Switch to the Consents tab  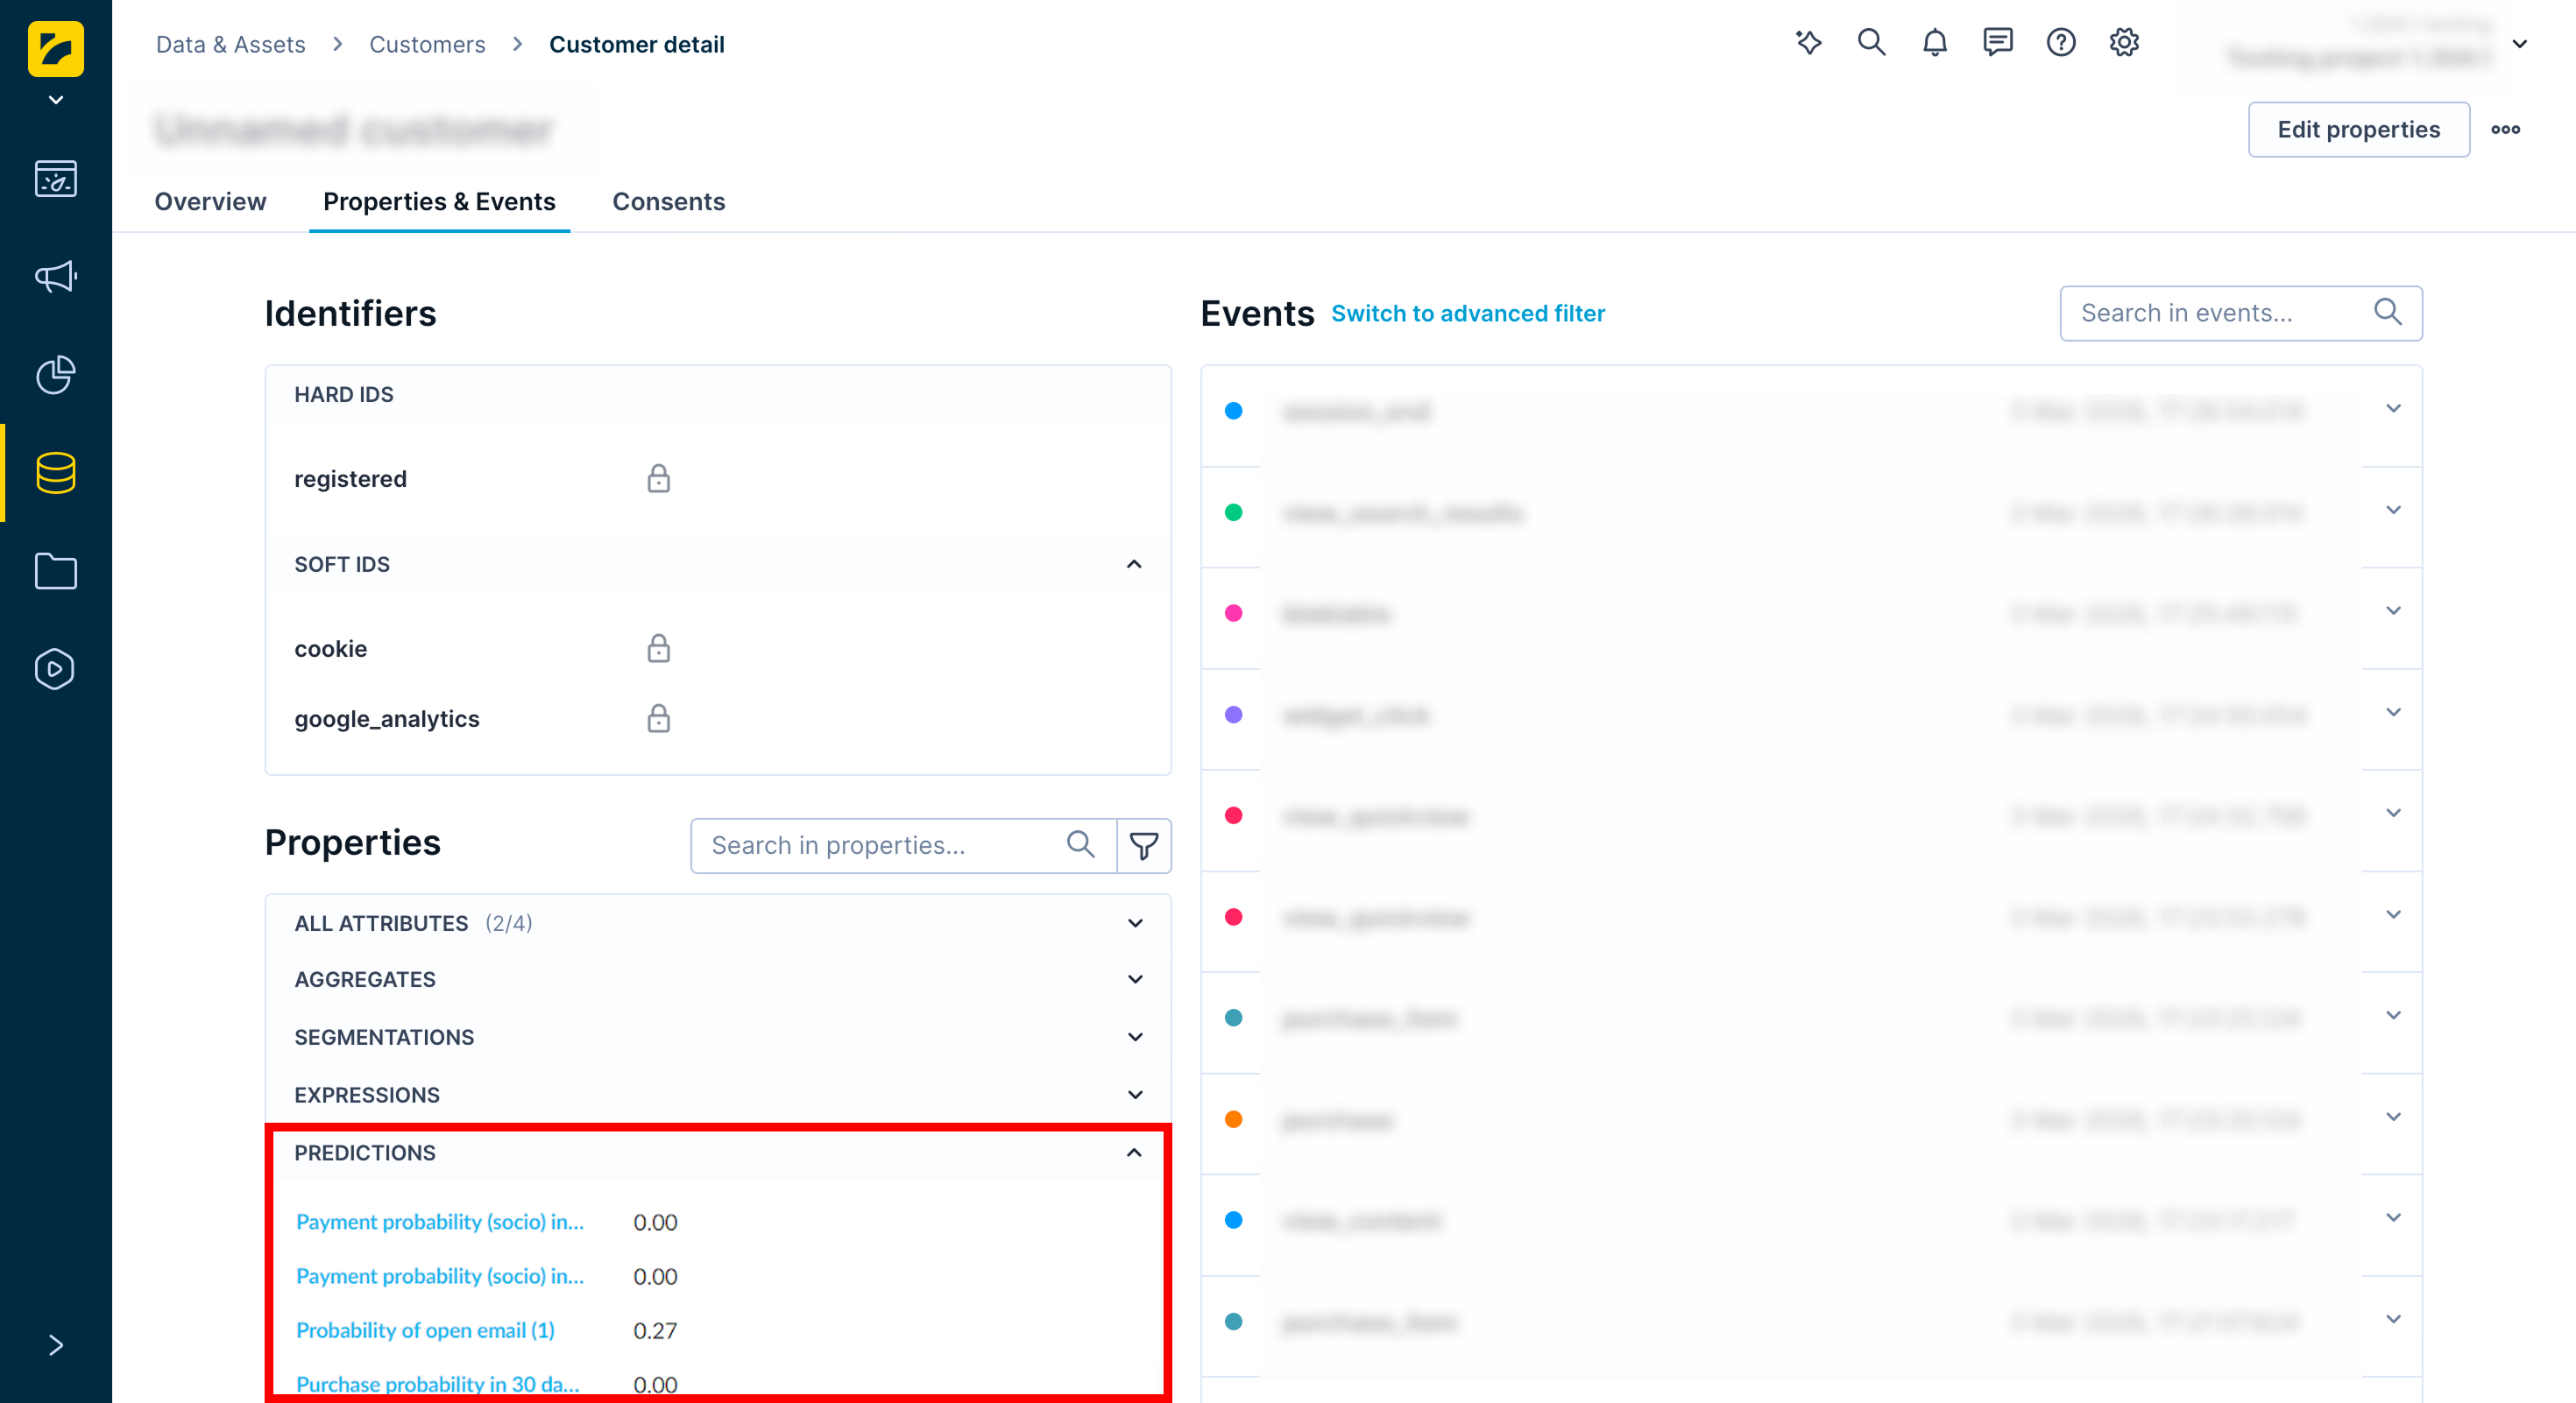[x=668, y=201]
